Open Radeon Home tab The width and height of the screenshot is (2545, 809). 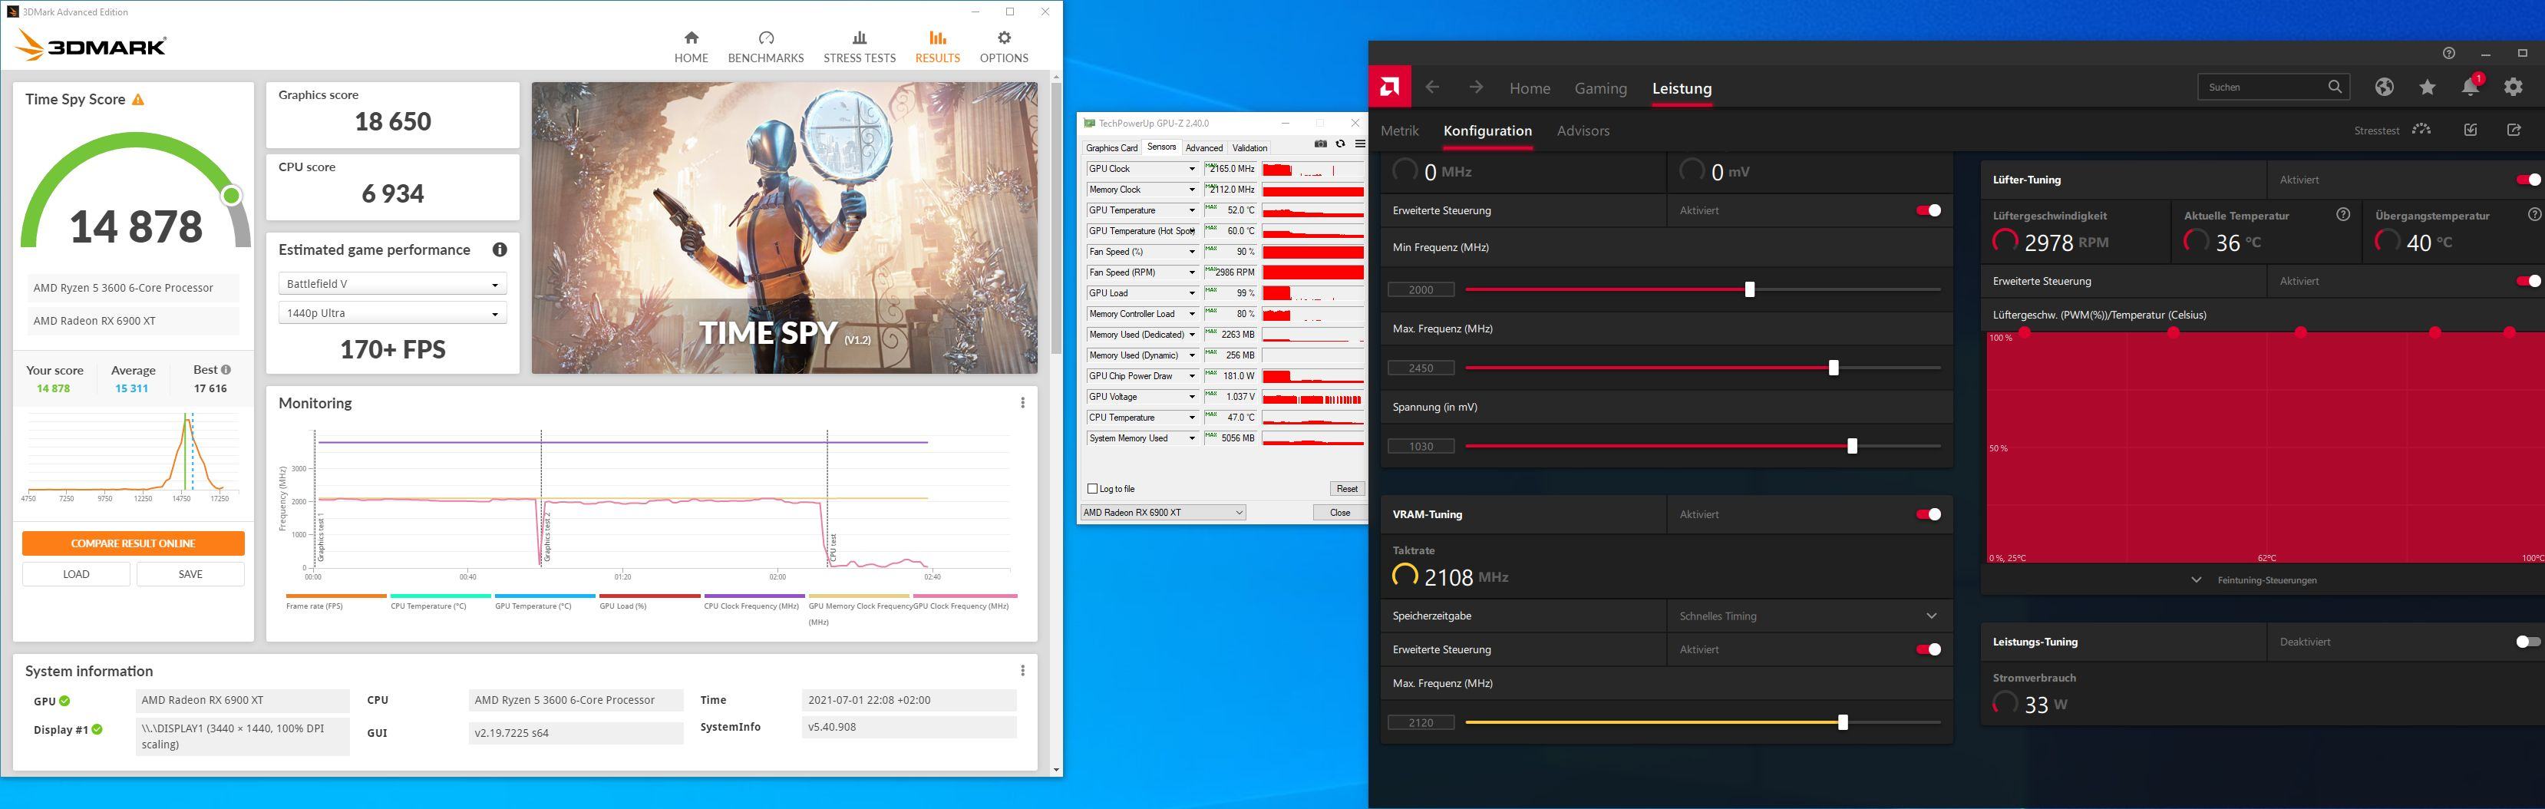coord(1530,88)
